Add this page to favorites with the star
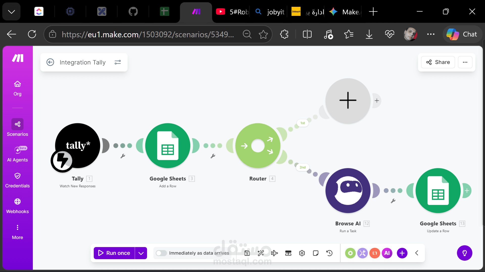The width and height of the screenshot is (485, 272). 263,34
